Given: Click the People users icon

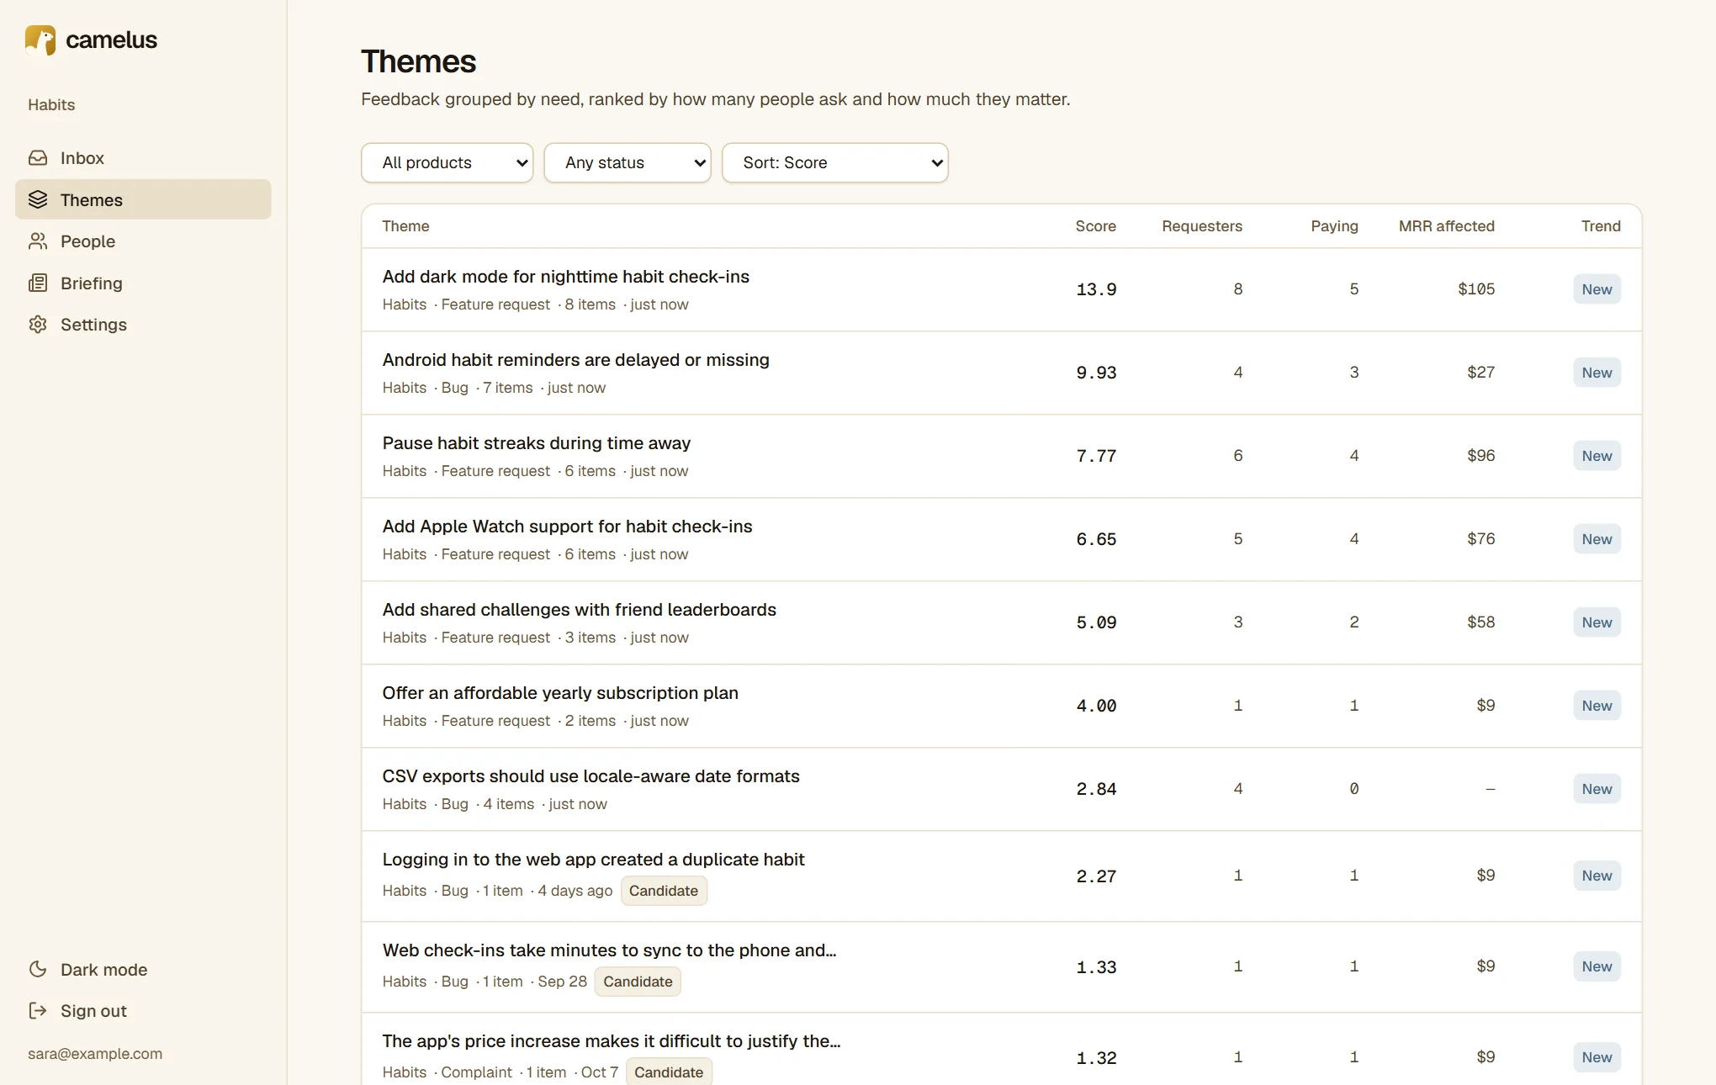Looking at the screenshot, I should [x=38, y=241].
